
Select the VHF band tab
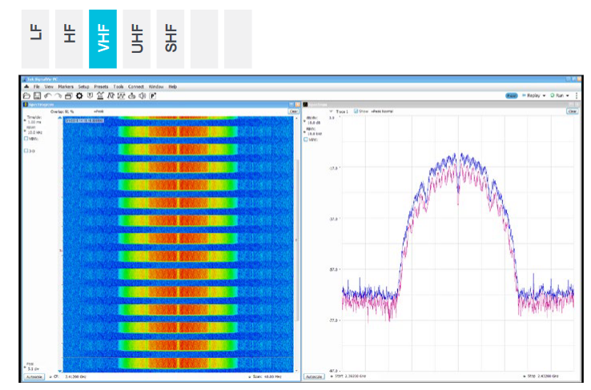pyautogui.click(x=103, y=38)
